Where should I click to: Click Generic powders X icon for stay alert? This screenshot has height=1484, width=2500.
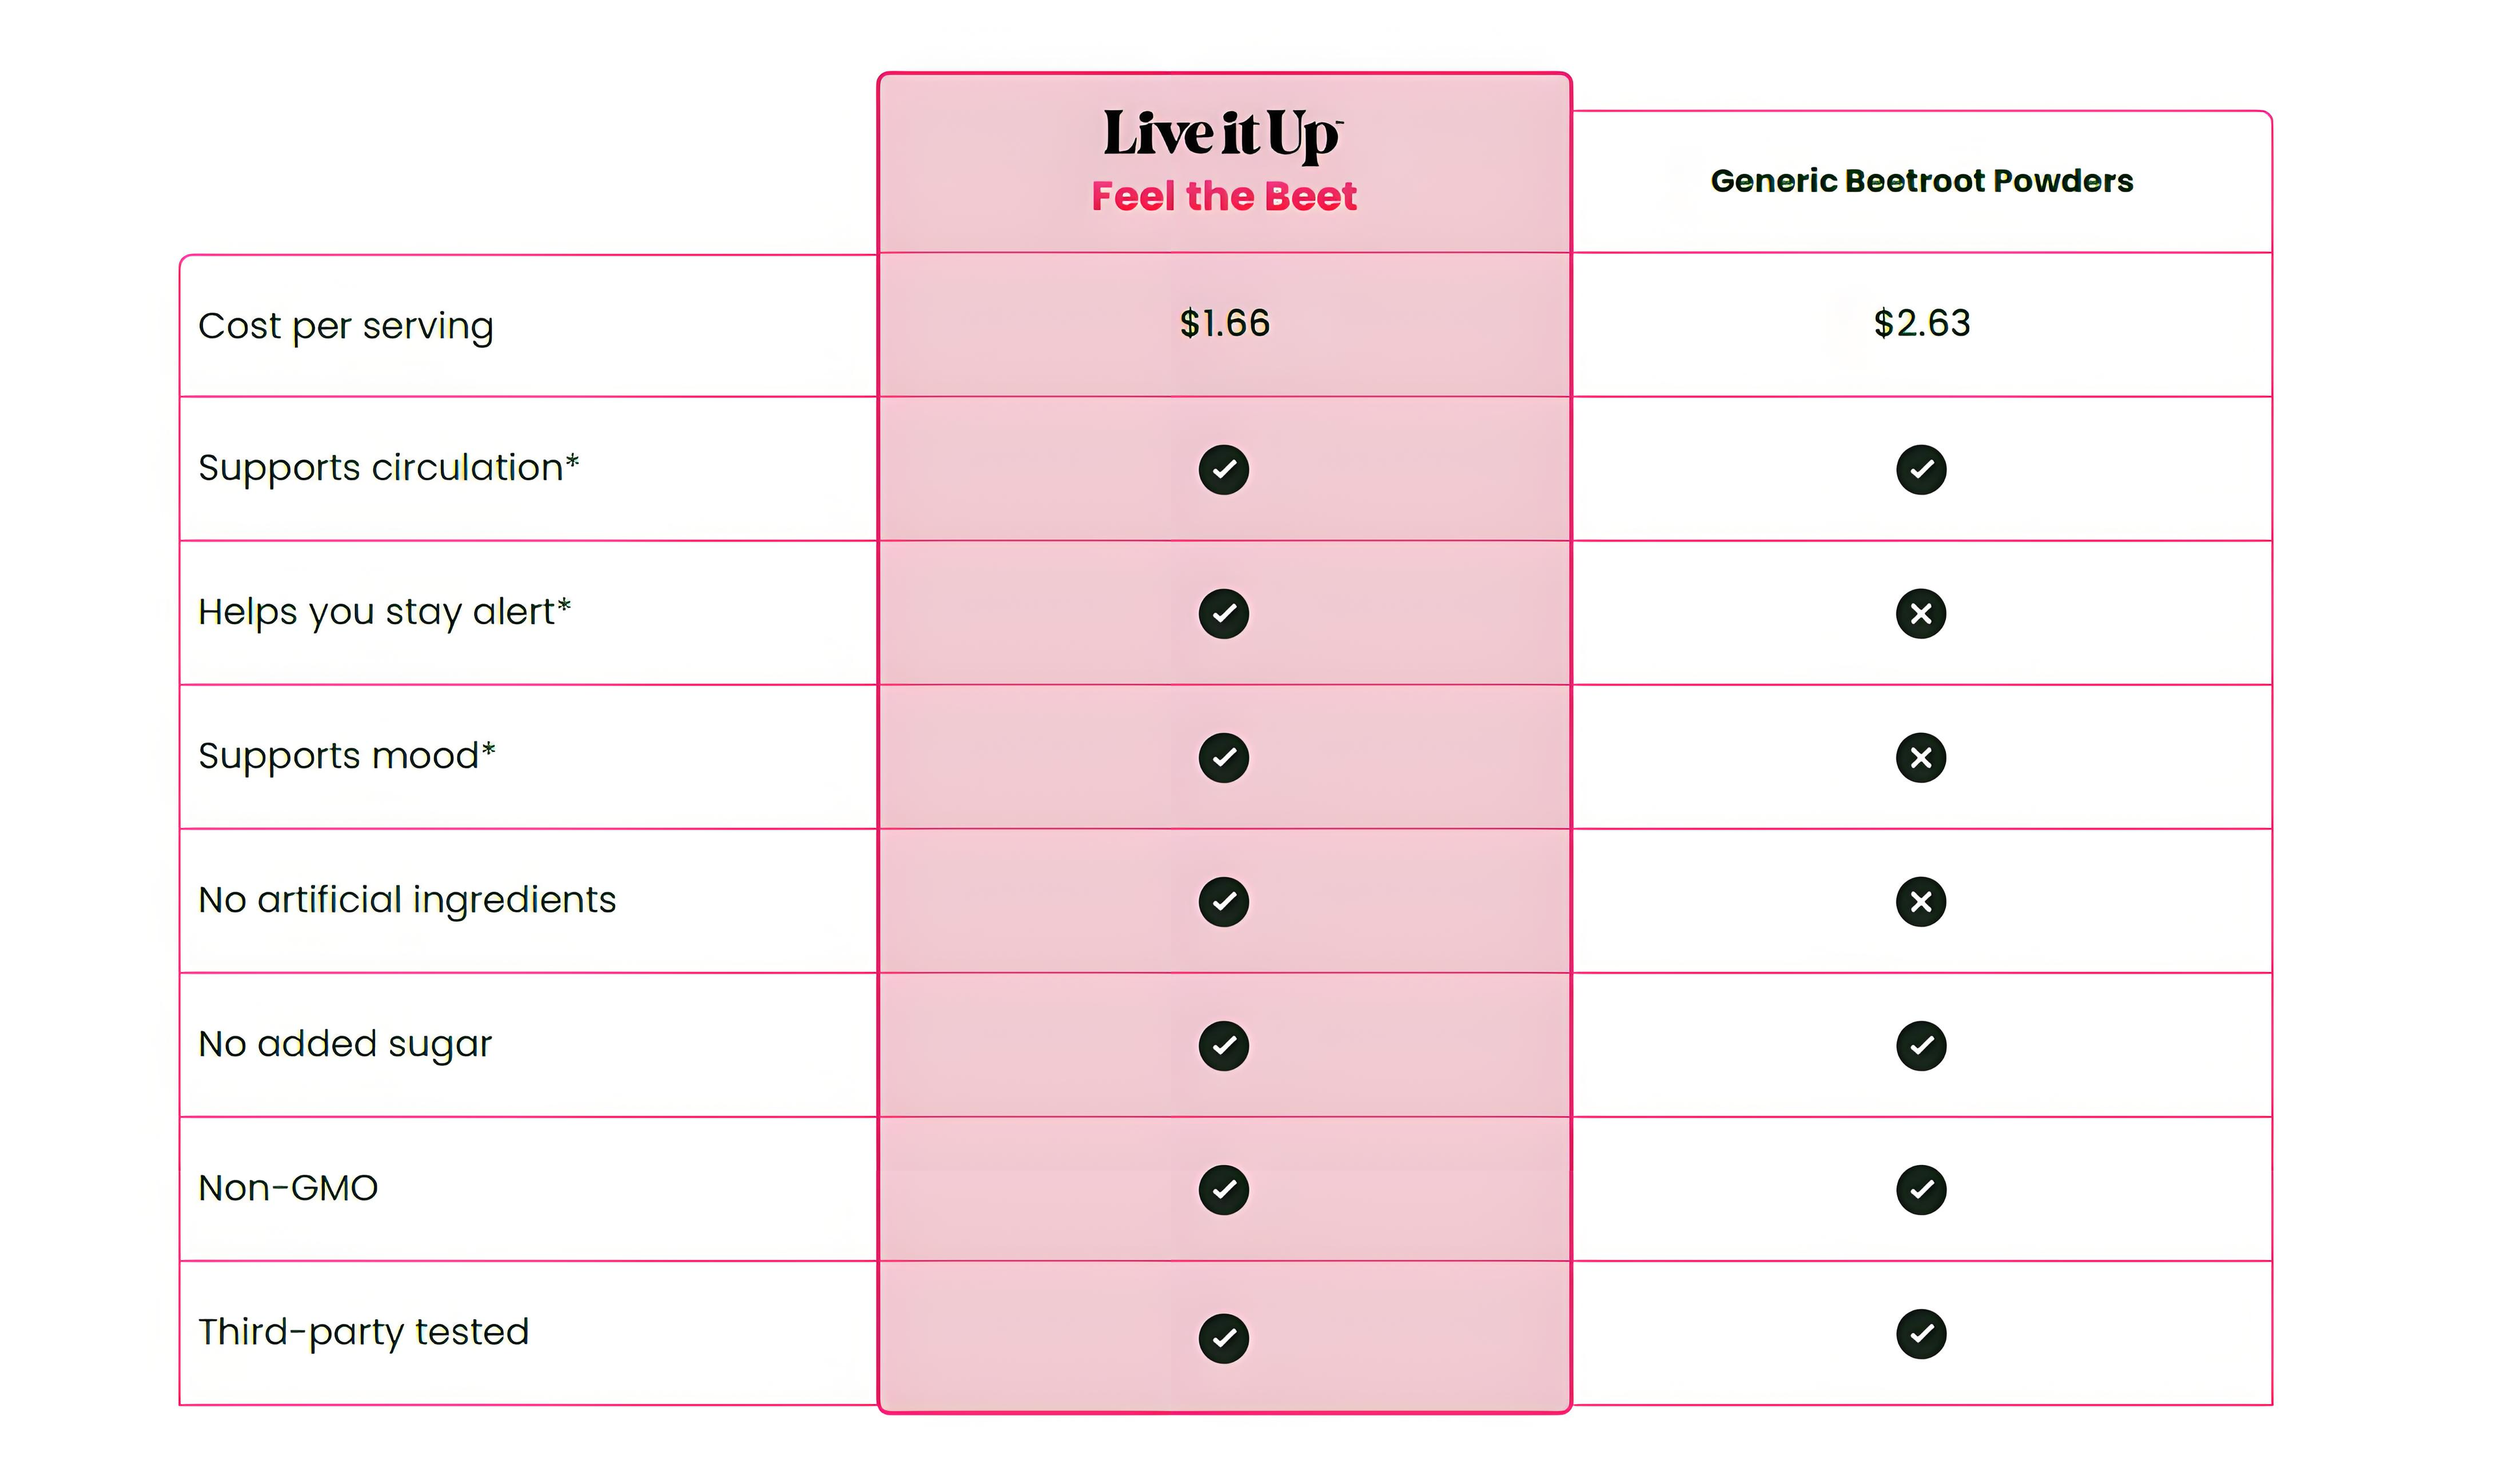pyautogui.click(x=1920, y=613)
